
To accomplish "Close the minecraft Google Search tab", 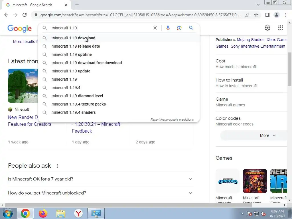I will point(66,5).
